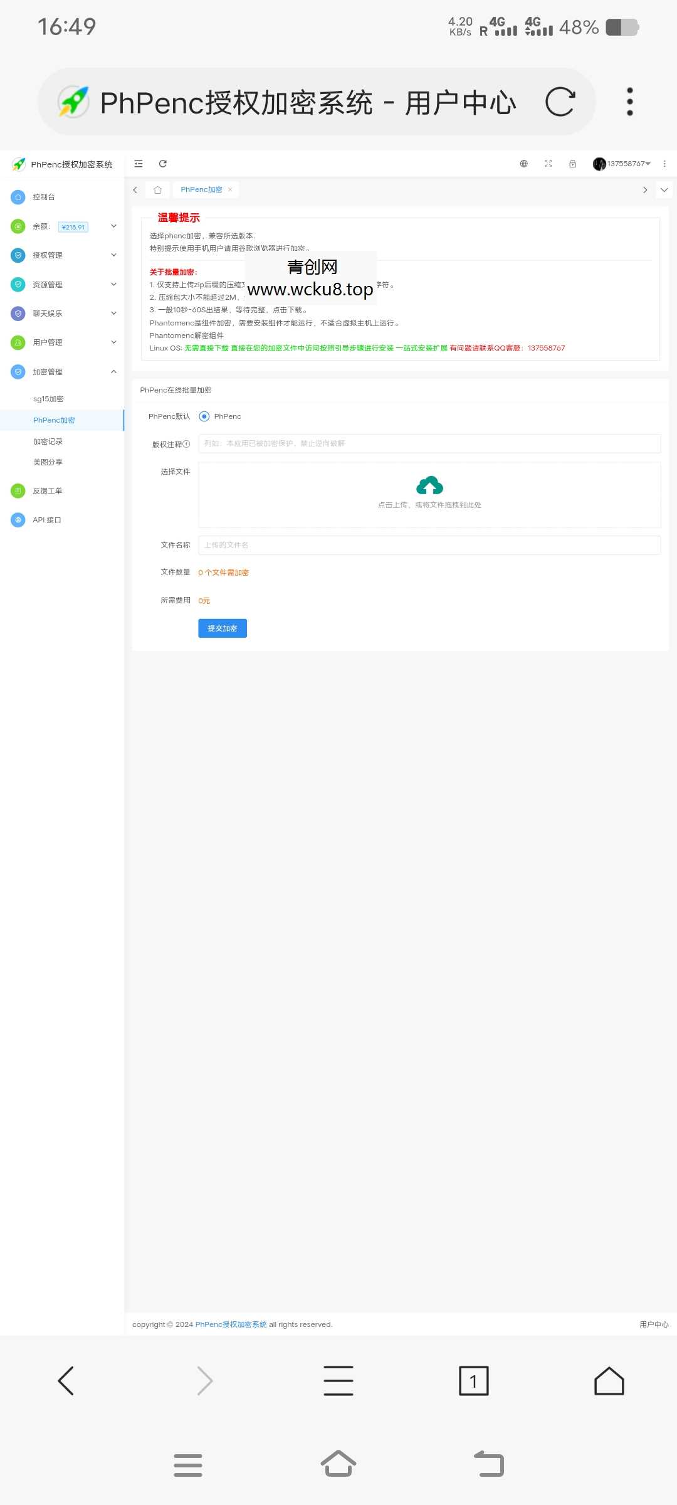Click the refresh icon in the admin header

pyautogui.click(x=163, y=164)
